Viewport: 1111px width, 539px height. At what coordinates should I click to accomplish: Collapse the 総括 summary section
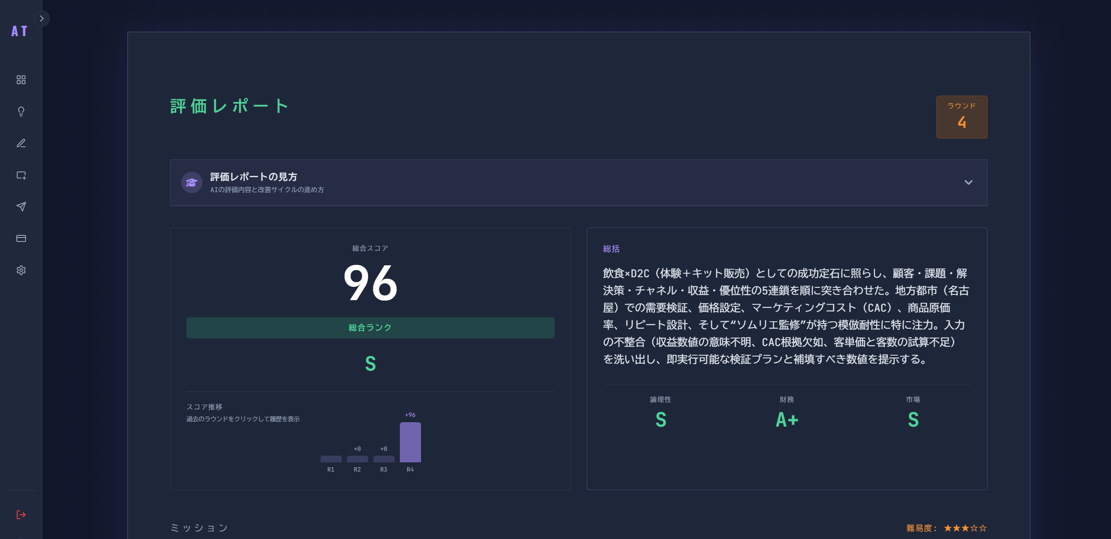click(x=611, y=248)
